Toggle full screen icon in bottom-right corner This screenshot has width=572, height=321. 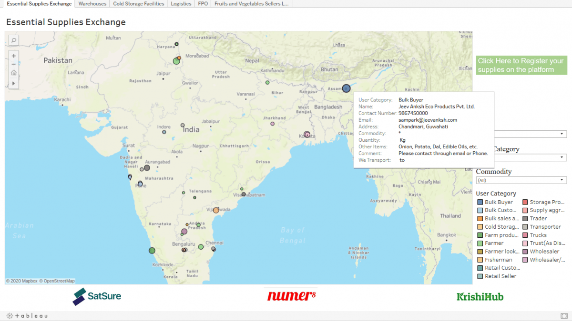pos(564,316)
